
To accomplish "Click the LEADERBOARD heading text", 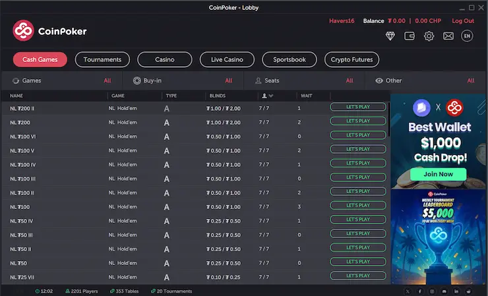I will 438,204.
